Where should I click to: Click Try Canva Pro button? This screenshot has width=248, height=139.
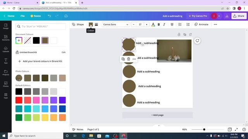198,16
